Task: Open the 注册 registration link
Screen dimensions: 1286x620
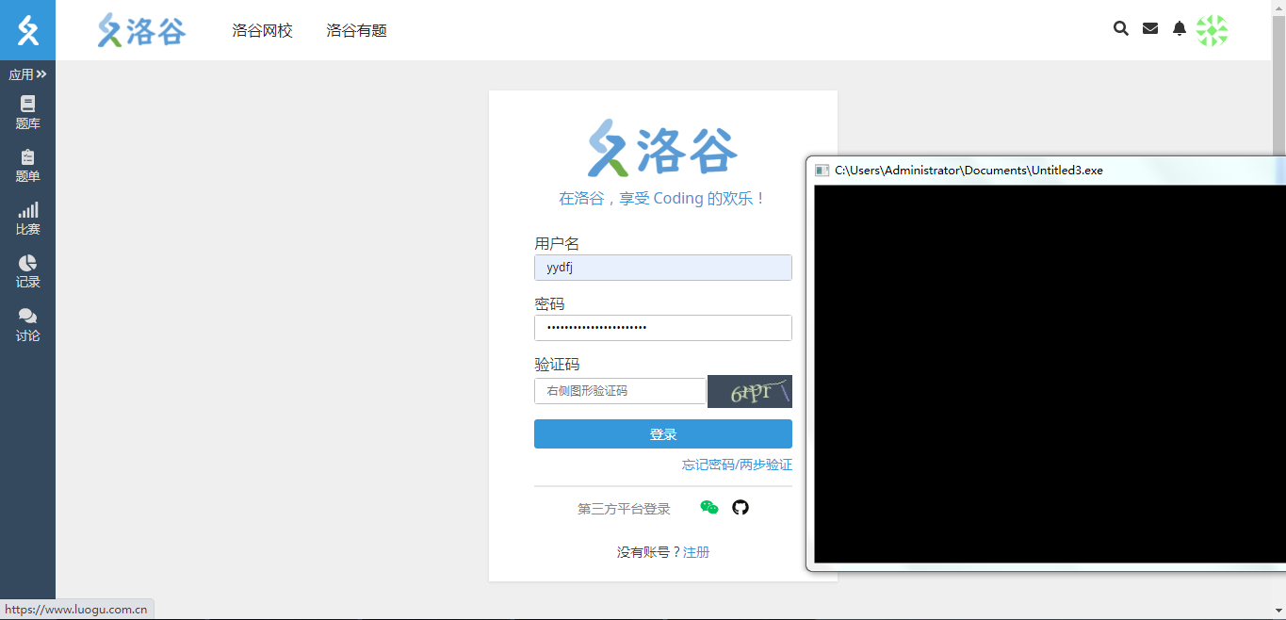Action: coord(696,551)
